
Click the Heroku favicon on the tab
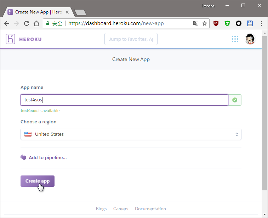click(x=10, y=12)
